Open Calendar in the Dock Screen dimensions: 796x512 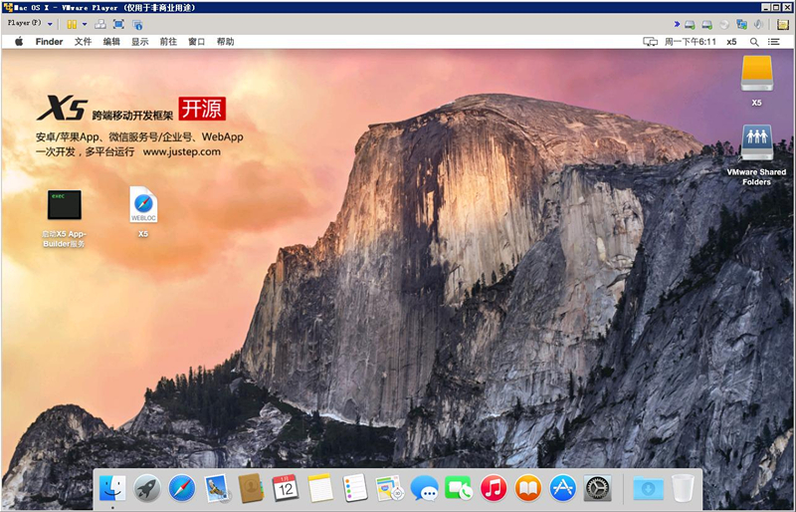(x=286, y=488)
